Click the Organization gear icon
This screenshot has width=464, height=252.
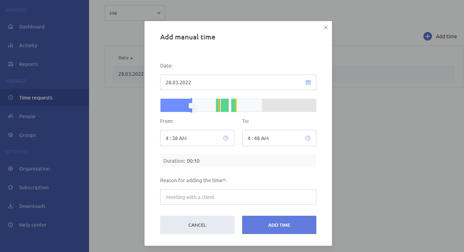[x=11, y=169]
